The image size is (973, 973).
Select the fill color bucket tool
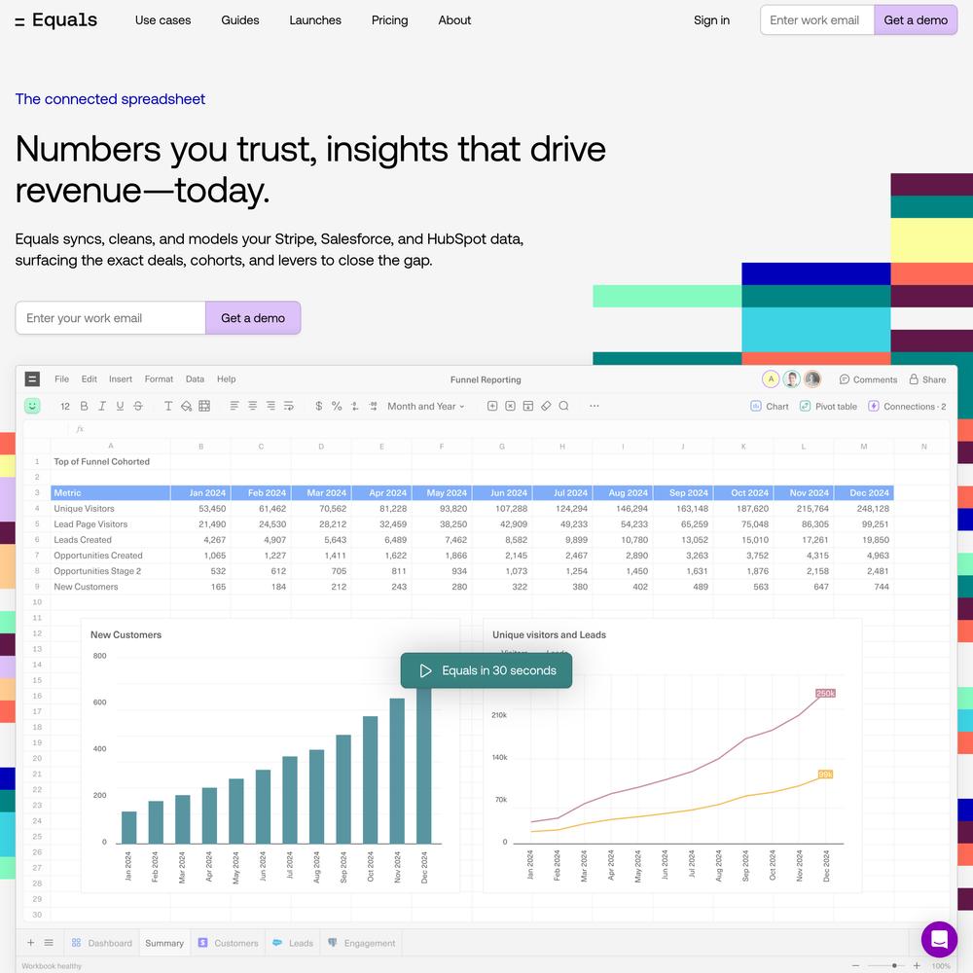pyautogui.click(x=186, y=406)
